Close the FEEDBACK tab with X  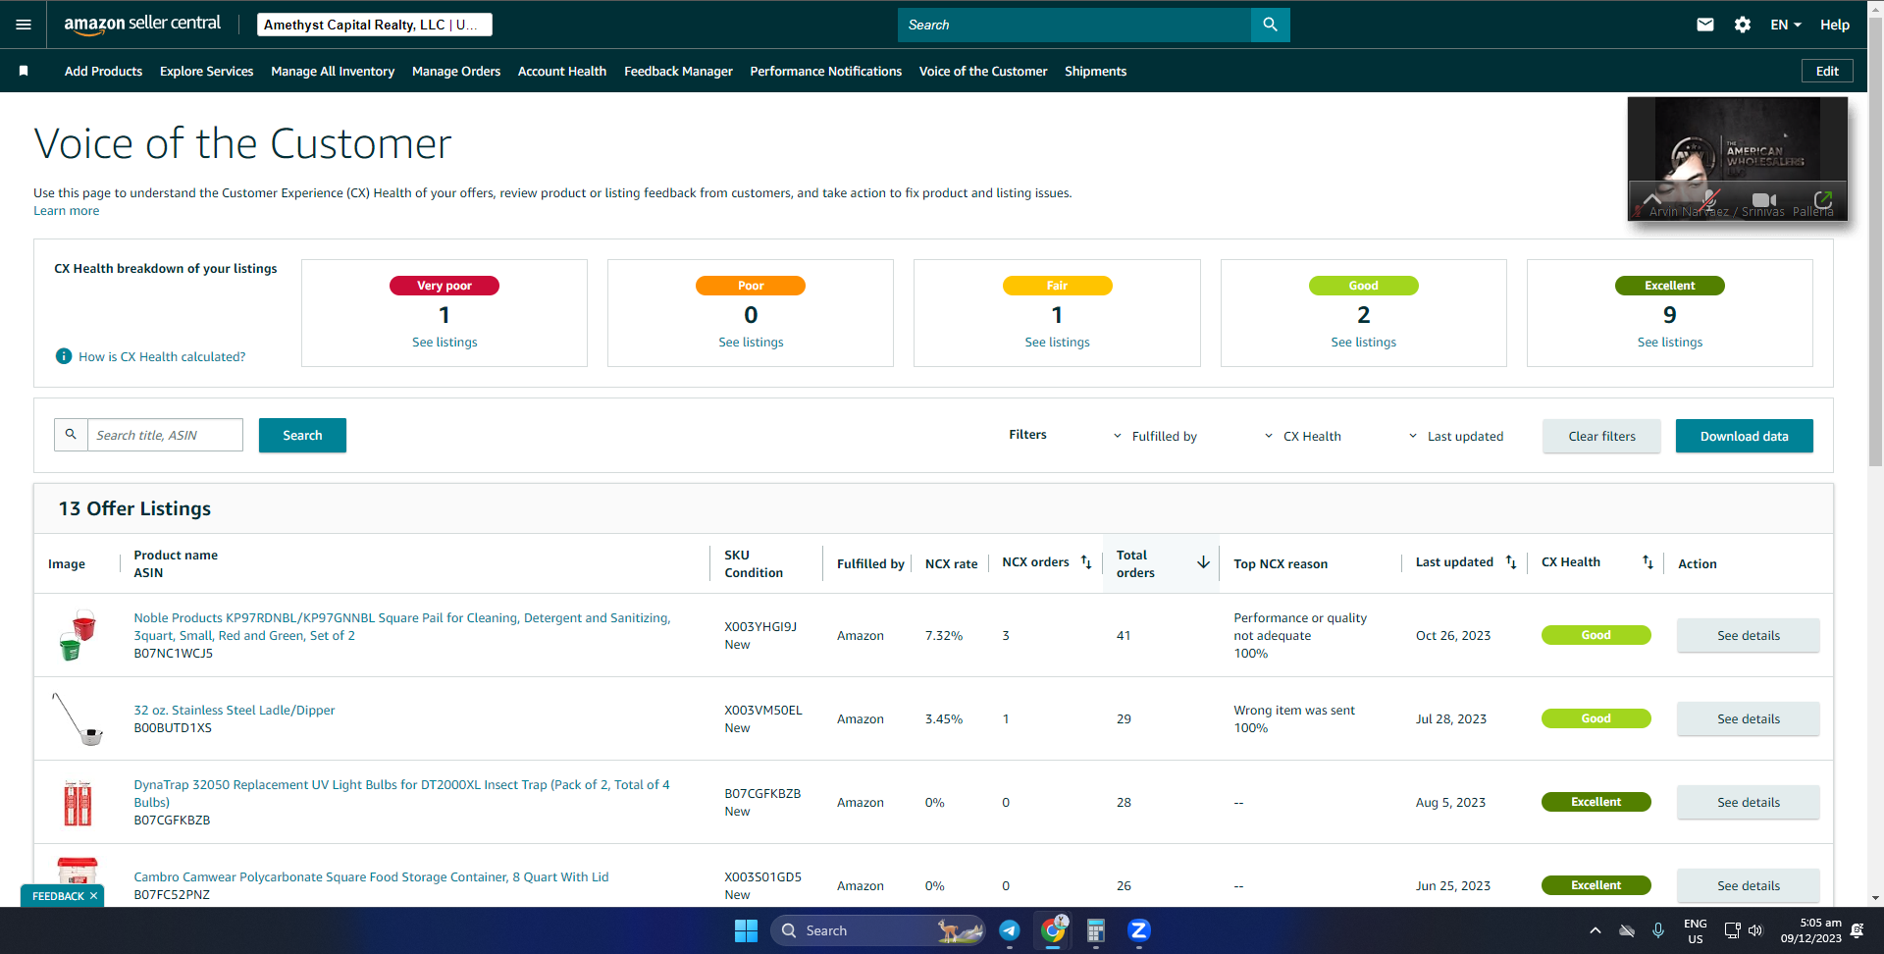[94, 896]
